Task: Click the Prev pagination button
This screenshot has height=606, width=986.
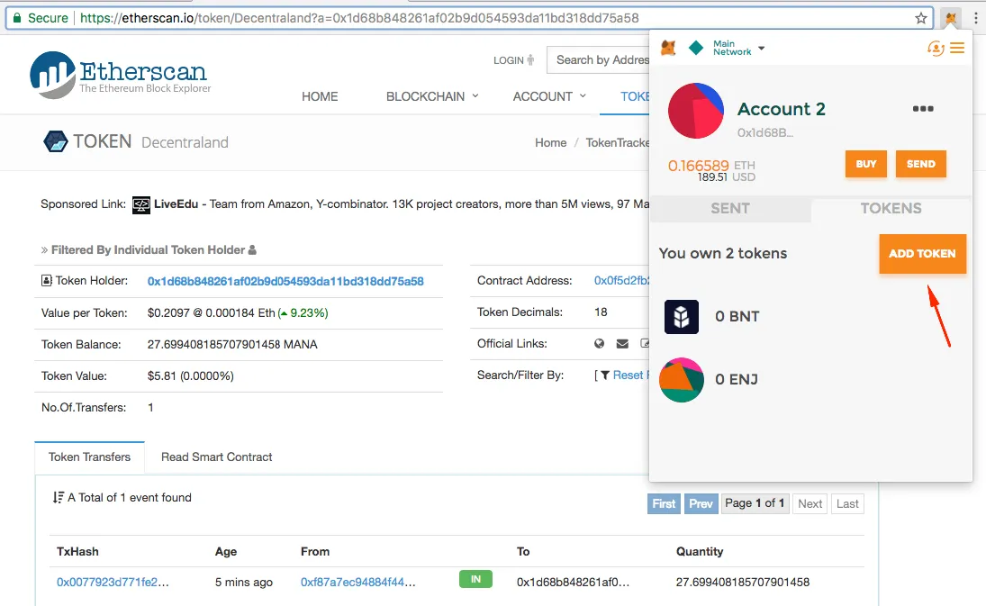Action: pos(701,503)
